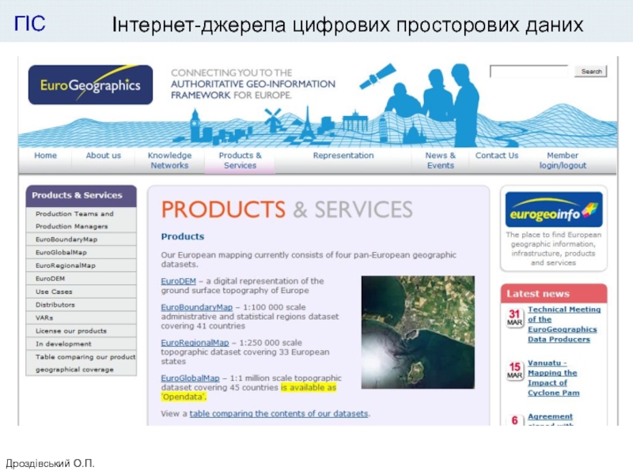Image resolution: width=633 pixels, height=474 pixels.
Task: Click the eurogeoinfo description text
Action: 553,249
